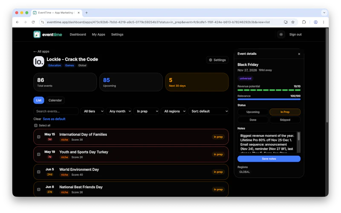
Task: Click the install app icon in address bar
Action: pyautogui.click(x=286, y=22)
